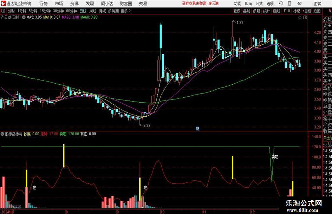Click the MA20: 3.98 label
Viewport: 332px width, 214px height.
(x=70, y=17)
